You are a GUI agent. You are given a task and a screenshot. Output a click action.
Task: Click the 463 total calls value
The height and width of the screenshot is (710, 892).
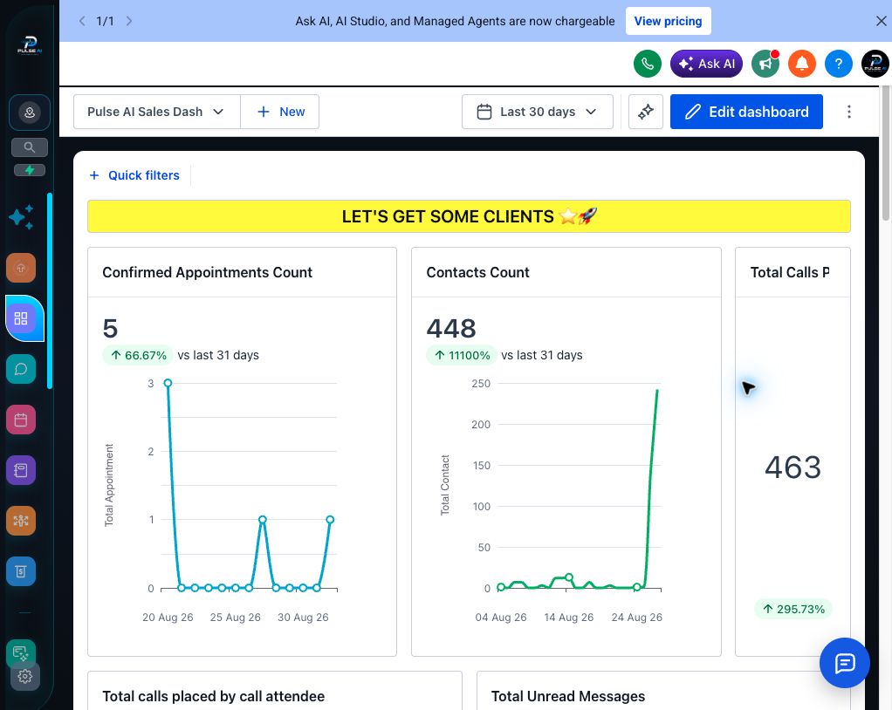tap(793, 468)
